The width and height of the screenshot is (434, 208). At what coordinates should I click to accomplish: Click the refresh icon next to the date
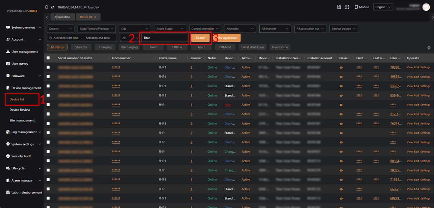tap(53, 7)
